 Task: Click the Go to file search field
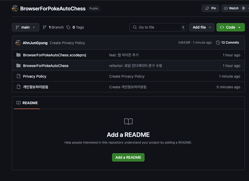tap(158, 27)
